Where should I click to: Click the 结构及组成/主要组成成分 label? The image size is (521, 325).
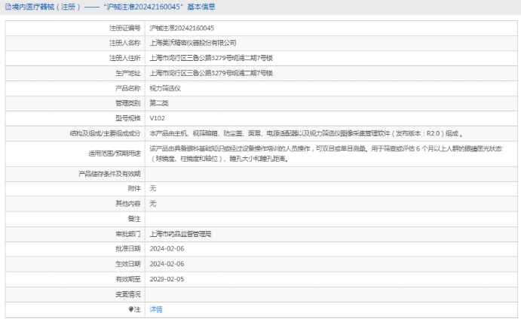coord(105,133)
